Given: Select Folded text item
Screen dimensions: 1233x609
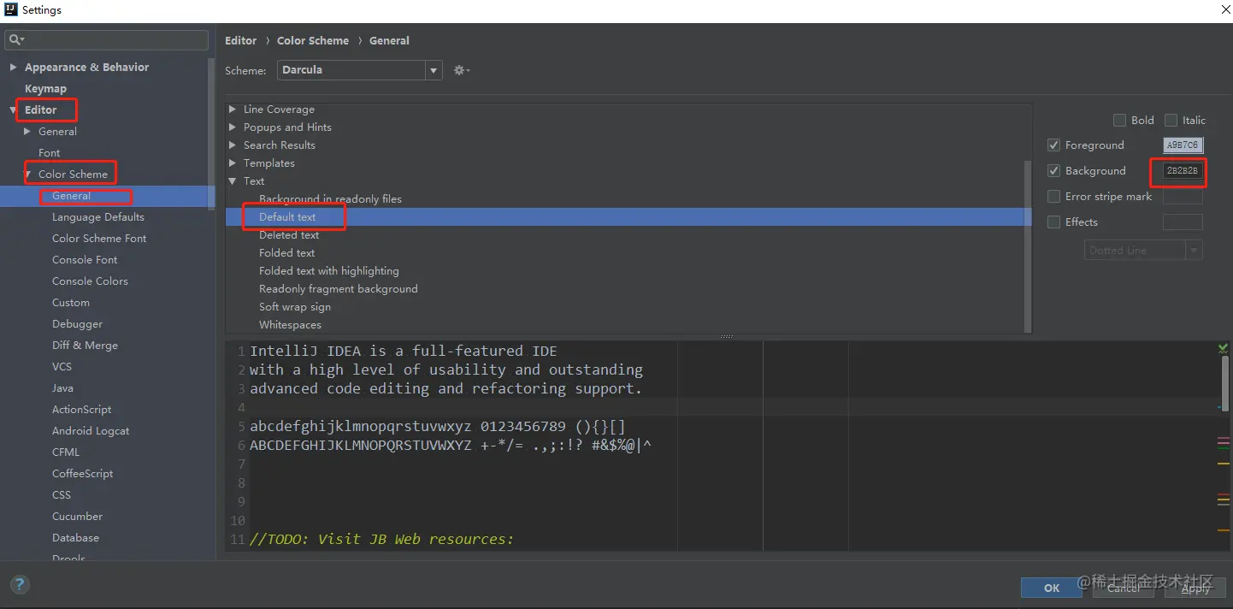Looking at the screenshot, I should 287,253.
